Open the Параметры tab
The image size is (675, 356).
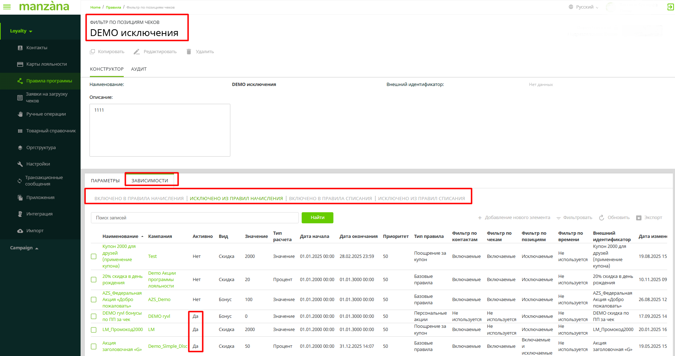point(105,181)
